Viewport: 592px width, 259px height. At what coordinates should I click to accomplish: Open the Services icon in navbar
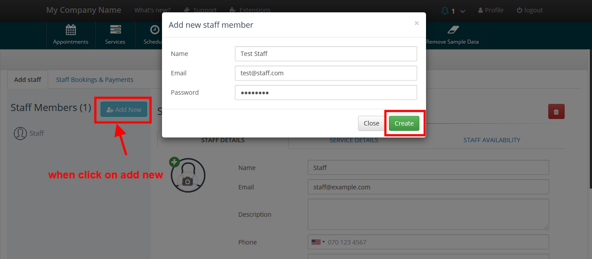(115, 30)
